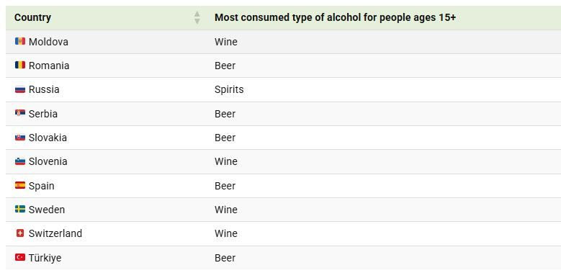Click the Slovakia flag icon
This screenshot has width=561, height=273.
(20, 138)
